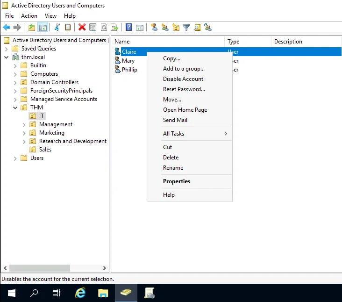The width and height of the screenshot is (342, 302).
Task: Open Properties toolbar icon
Action: coord(93,27)
